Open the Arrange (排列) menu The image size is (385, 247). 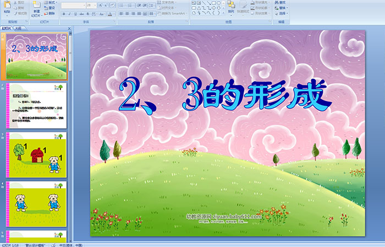[231, 7]
